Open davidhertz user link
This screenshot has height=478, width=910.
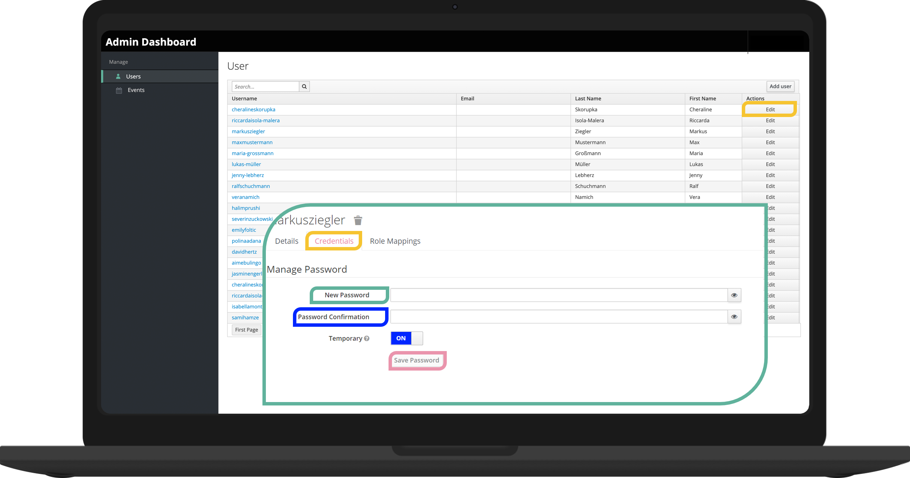244,251
